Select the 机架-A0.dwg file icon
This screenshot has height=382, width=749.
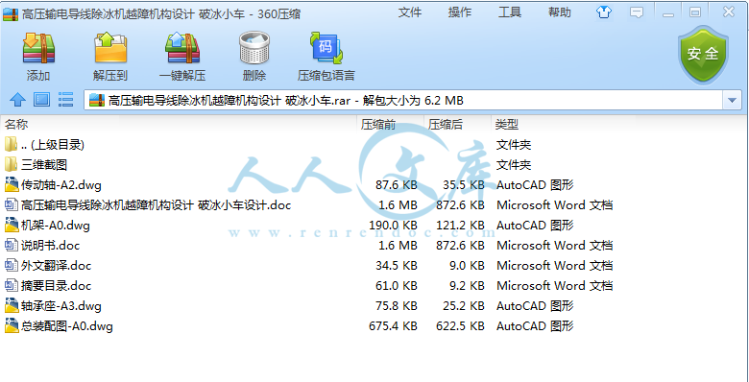click(x=11, y=225)
